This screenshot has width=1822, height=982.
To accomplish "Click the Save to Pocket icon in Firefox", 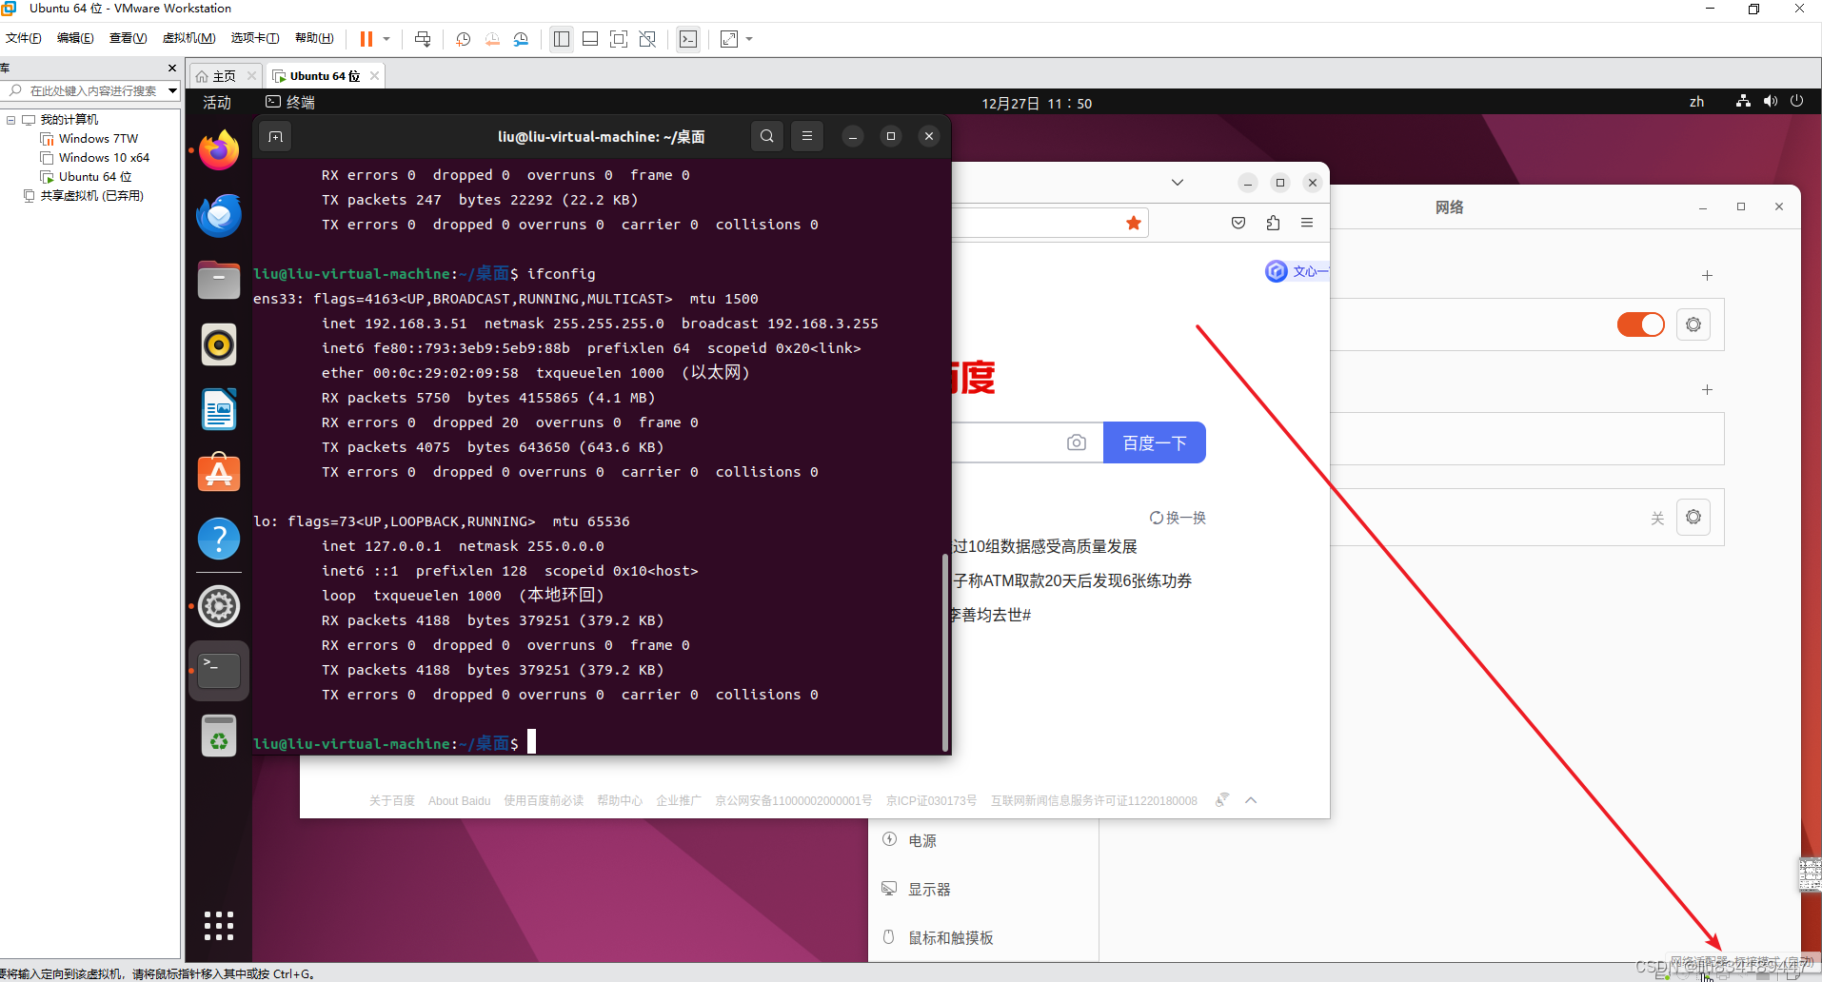I will [1238, 223].
